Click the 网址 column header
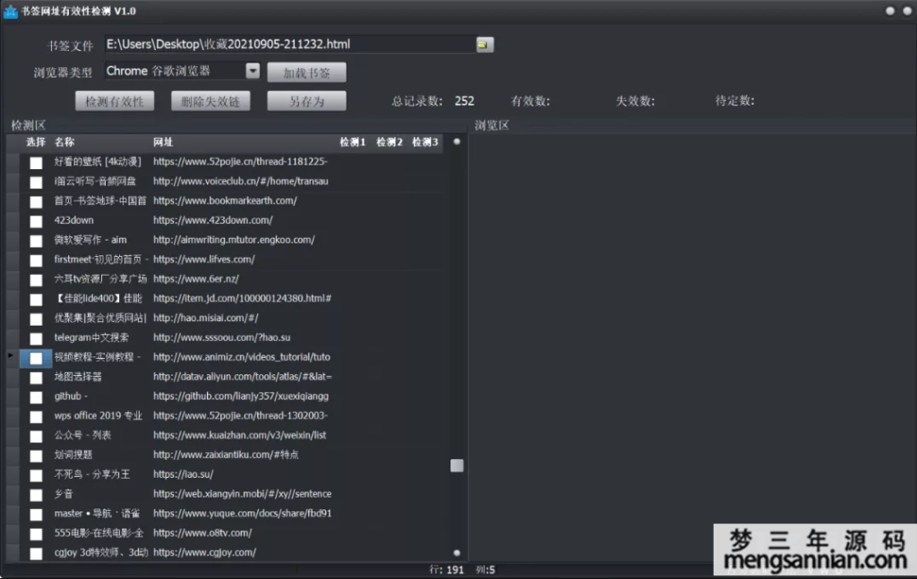 (x=163, y=142)
